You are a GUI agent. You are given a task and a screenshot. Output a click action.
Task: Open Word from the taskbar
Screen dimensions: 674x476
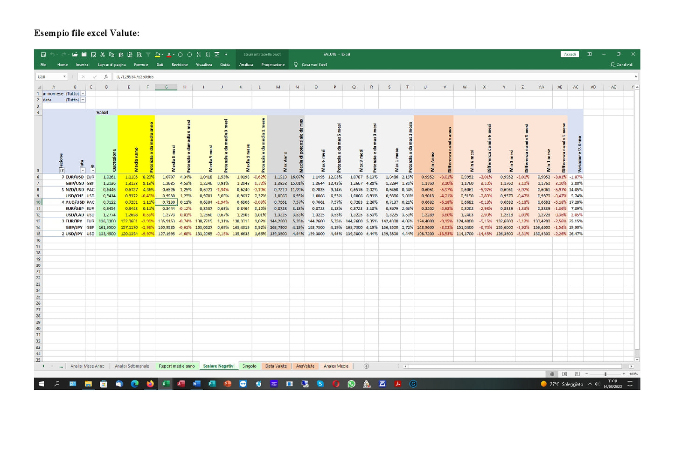pos(196,384)
